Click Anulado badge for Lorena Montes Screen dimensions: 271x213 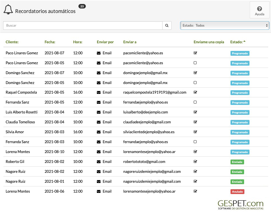(x=237, y=192)
